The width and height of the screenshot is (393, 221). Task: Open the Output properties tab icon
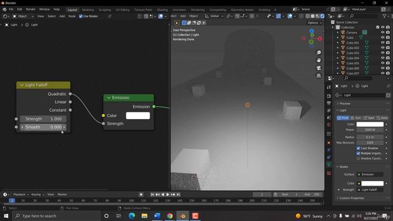click(x=329, y=103)
